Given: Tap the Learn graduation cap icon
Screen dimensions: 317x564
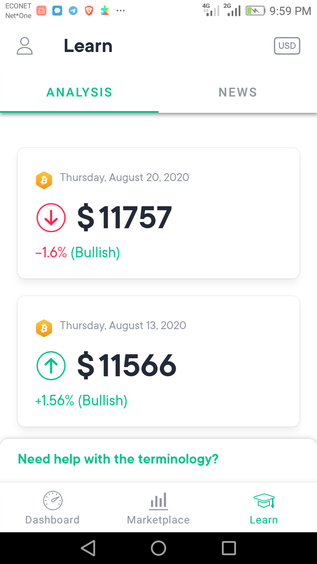Looking at the screenshot, I should [264, 501].
